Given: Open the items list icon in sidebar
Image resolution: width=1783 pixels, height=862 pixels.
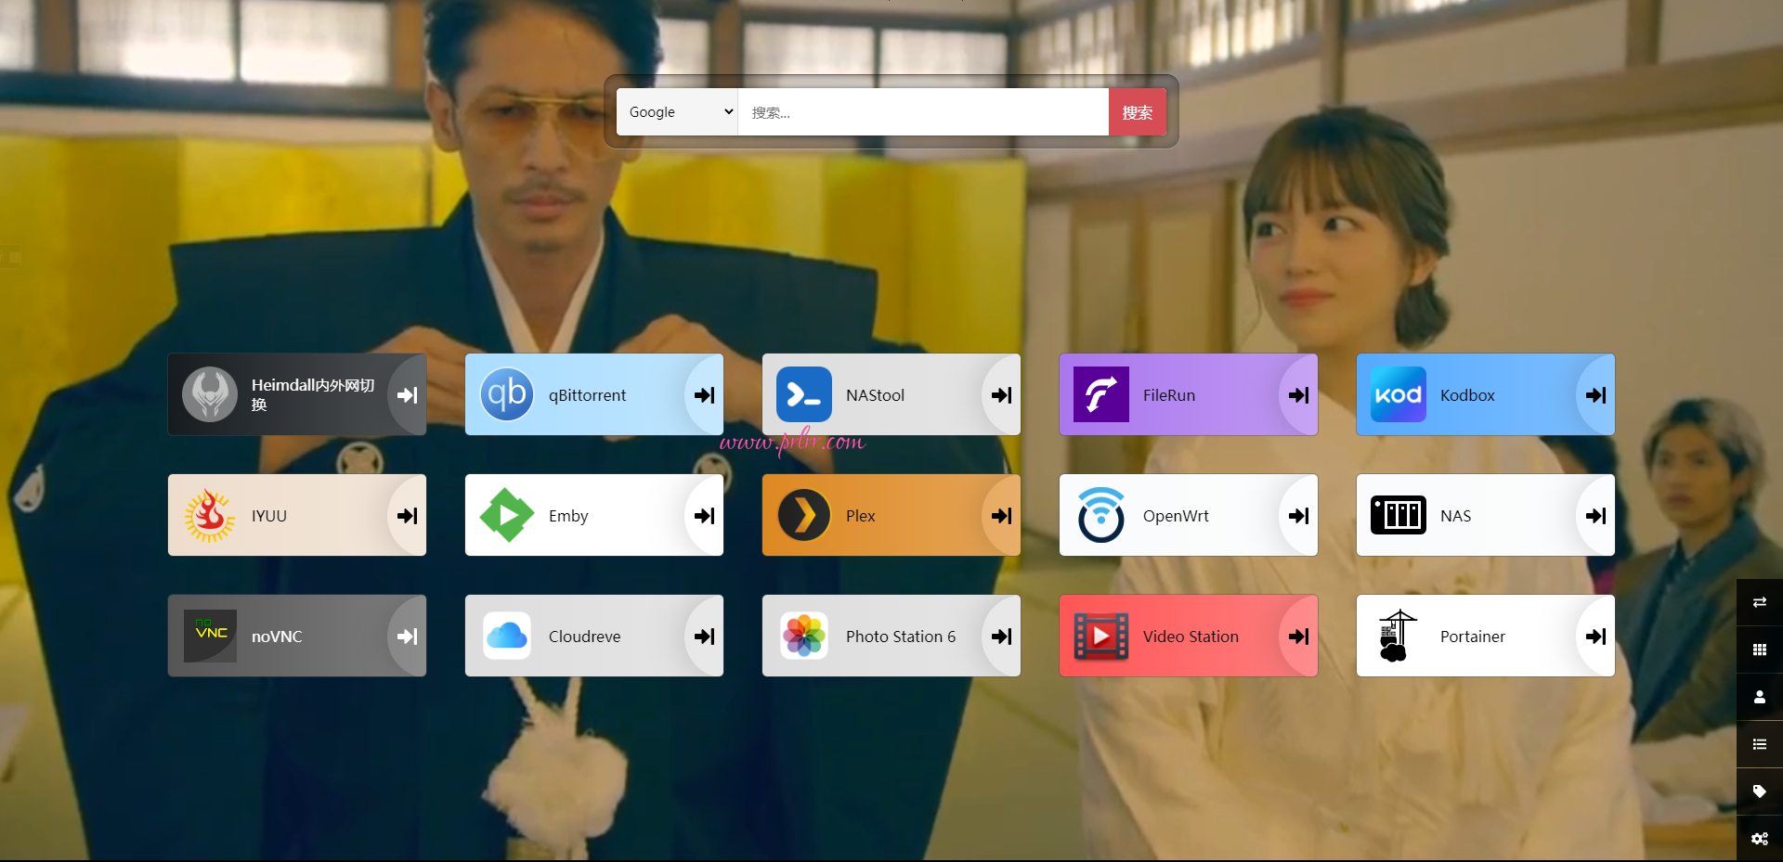Looking at the screenshot, I should (x=1759, y=744).
